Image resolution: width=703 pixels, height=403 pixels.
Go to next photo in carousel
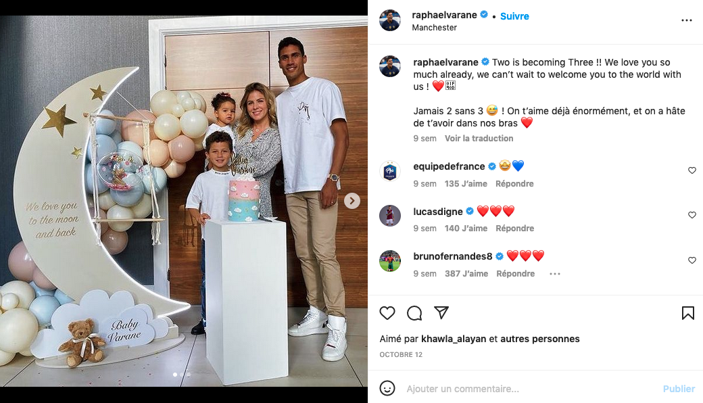(x=352, y=201)
